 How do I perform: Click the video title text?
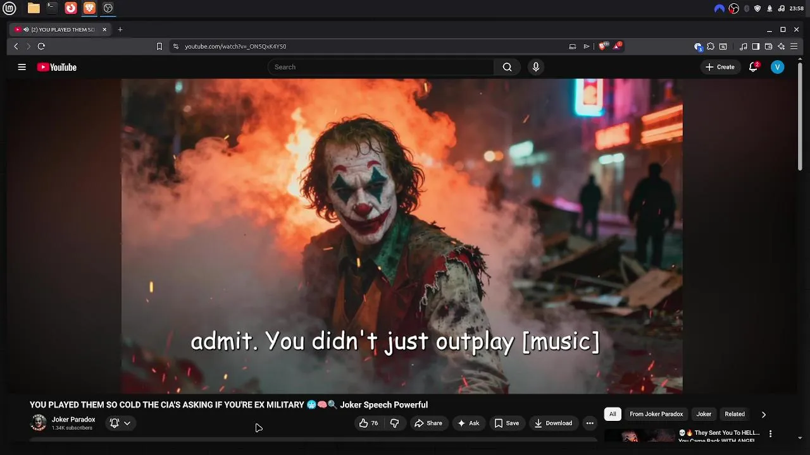coord(228,404)
